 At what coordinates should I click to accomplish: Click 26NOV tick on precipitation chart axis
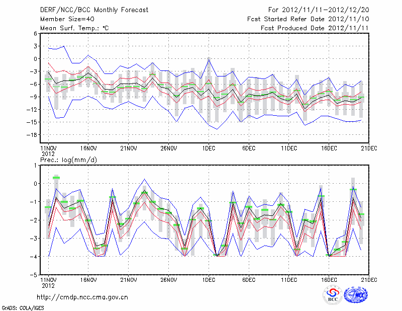click(168, 280)
